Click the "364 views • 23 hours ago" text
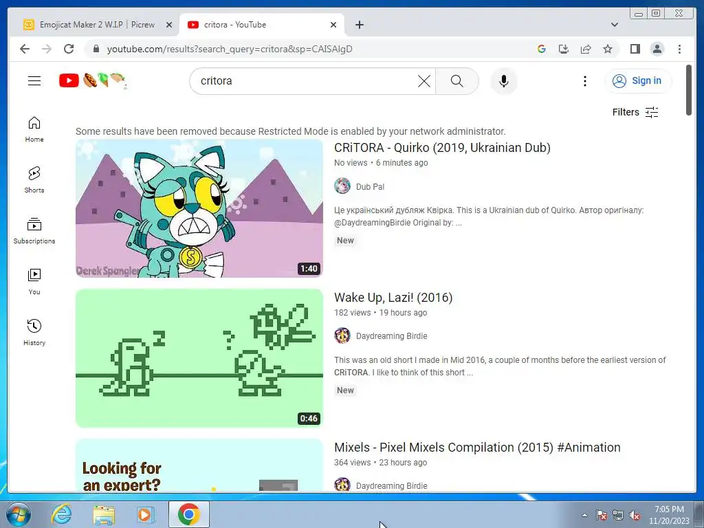Viewport: 704px width, 528px height. (380, 463)
